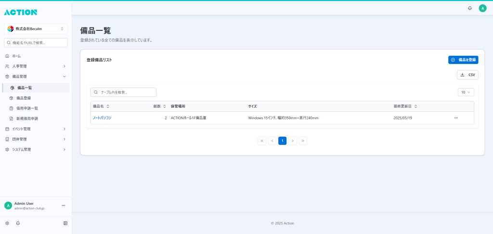
Task: Export the list with CSV button
Action: point(467,75)
